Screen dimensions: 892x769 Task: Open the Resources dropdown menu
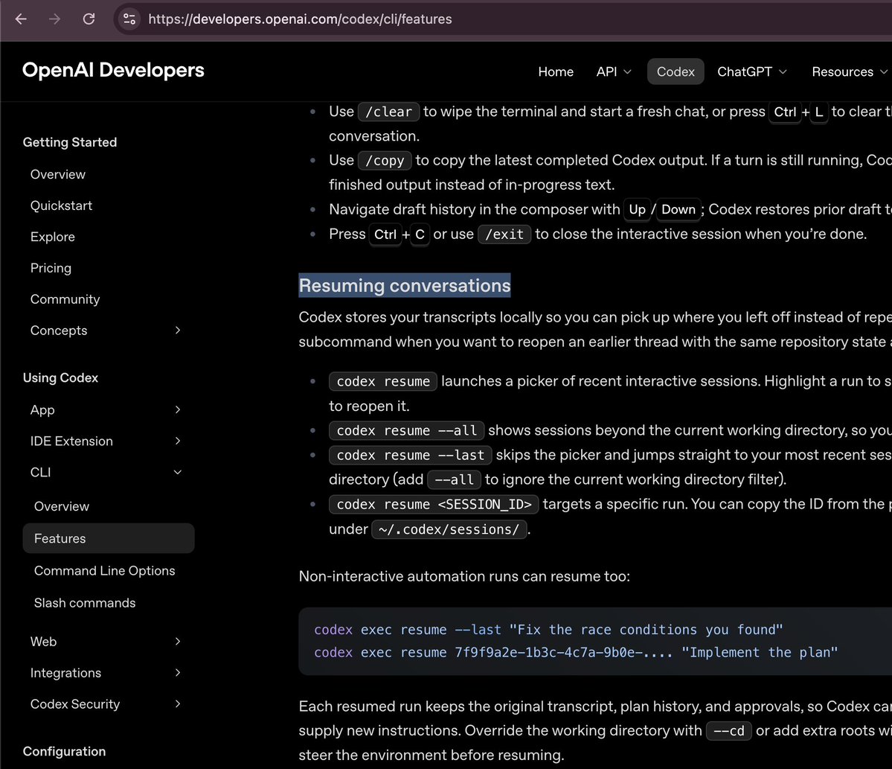[849, 71]
